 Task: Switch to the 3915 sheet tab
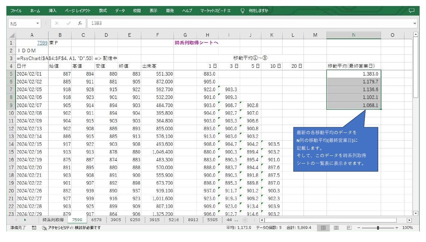[154, 220]
